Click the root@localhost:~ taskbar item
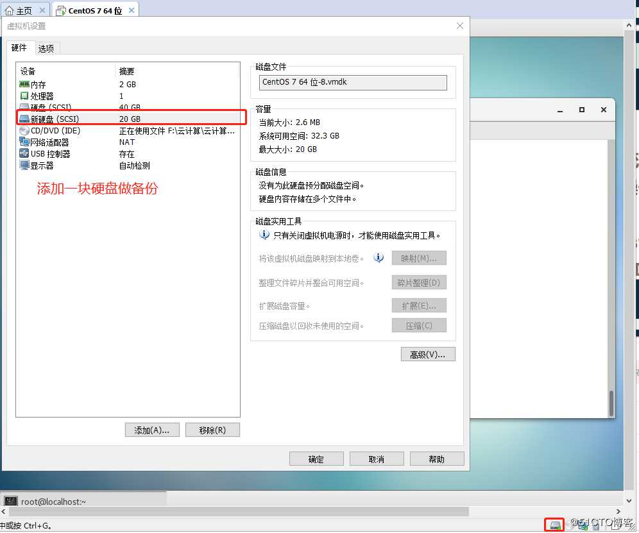The image size is (639, 533). click(x=84, y=501)
